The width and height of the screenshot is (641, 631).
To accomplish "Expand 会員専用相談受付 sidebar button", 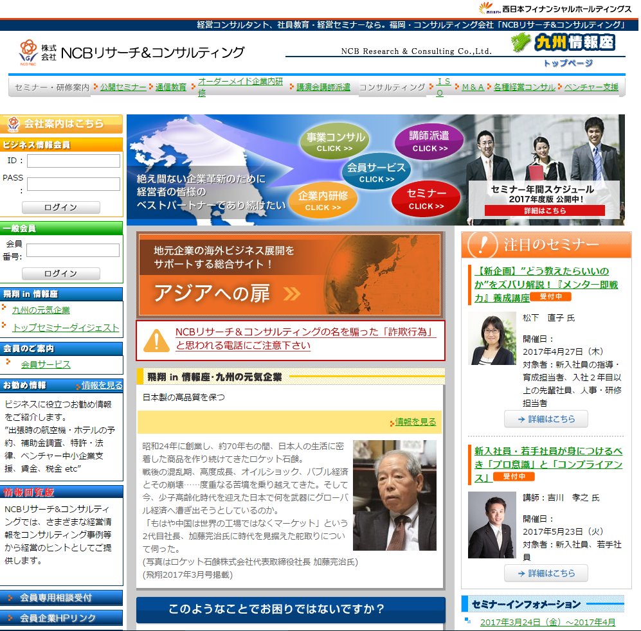I will coord(61,598).
